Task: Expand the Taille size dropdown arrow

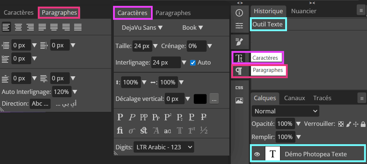Action: [155, 46]
